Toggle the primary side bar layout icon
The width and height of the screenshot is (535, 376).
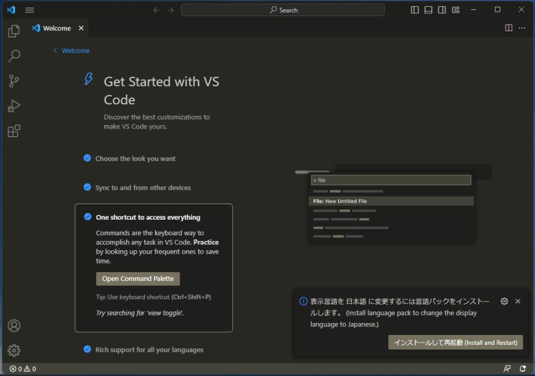click(415, 10)
